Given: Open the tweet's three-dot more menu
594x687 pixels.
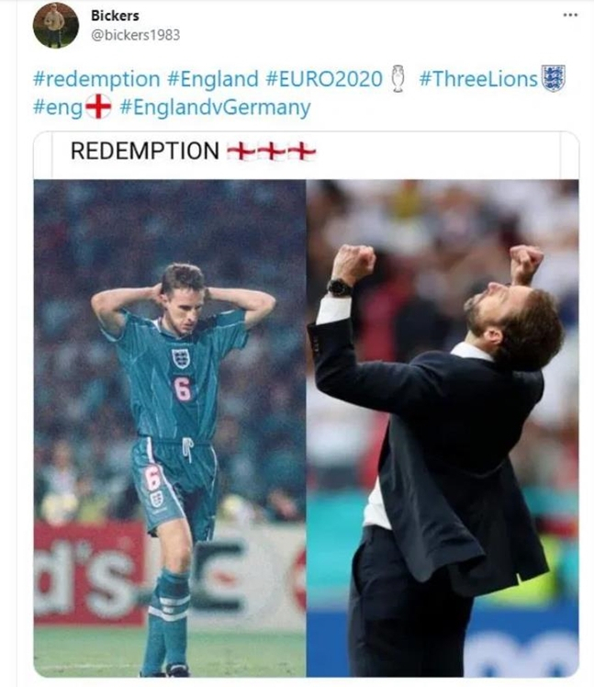Looking at the screenshot, I should click(570, 16).
